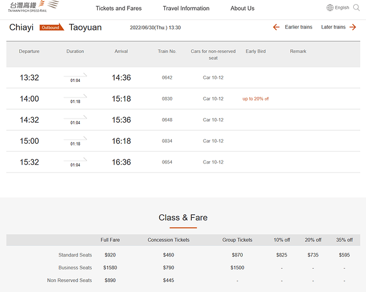Image resolution: width=366 pixels, height=292 pixels.
Task: Click the Business Seats full fare $1580
Action: 110,267
